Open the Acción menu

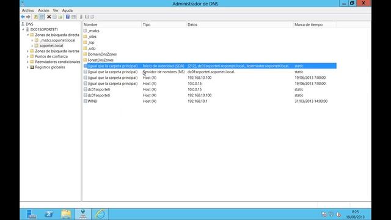point(43,10)
